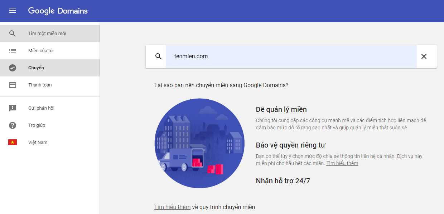Click the Tại sao bạn nên chuyển miền question text
This screenshot has width=444, height=214.
pyautogui.click(x=221, y=85)
